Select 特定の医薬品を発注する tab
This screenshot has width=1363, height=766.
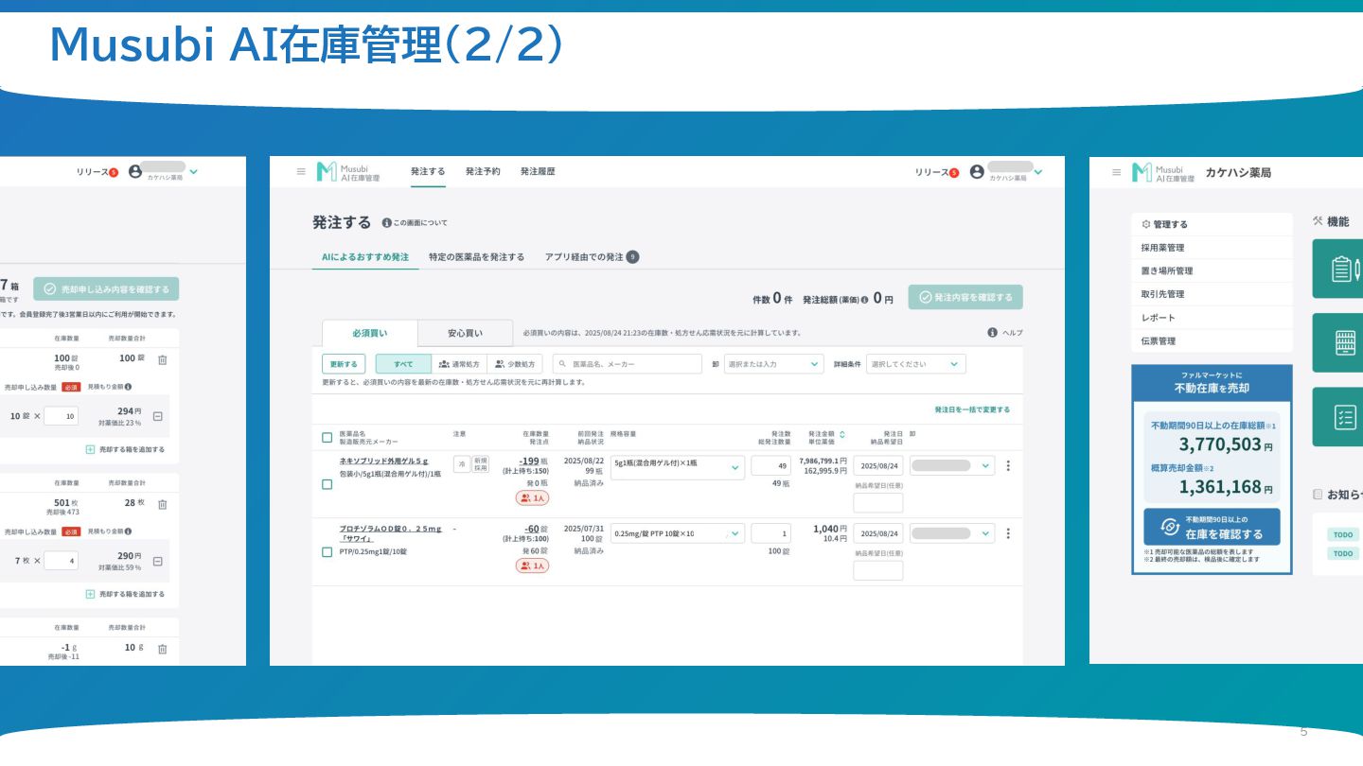[476, 256]
